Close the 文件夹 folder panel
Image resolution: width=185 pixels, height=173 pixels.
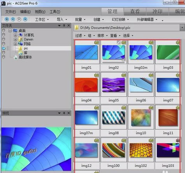[69, 26]
